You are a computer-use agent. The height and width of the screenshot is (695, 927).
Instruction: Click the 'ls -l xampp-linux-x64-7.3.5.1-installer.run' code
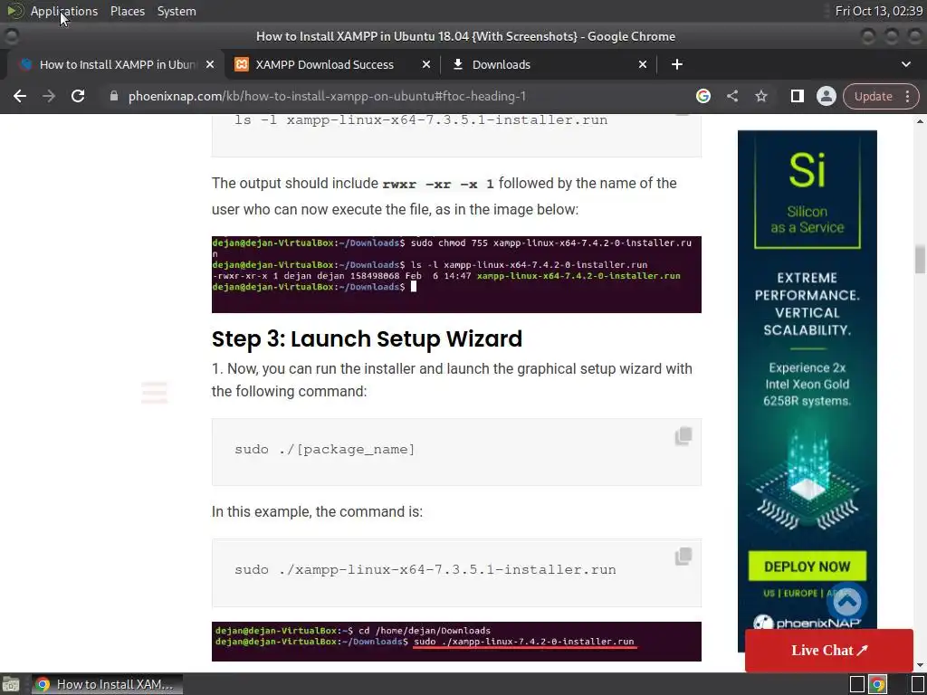(x=421, y=120)
